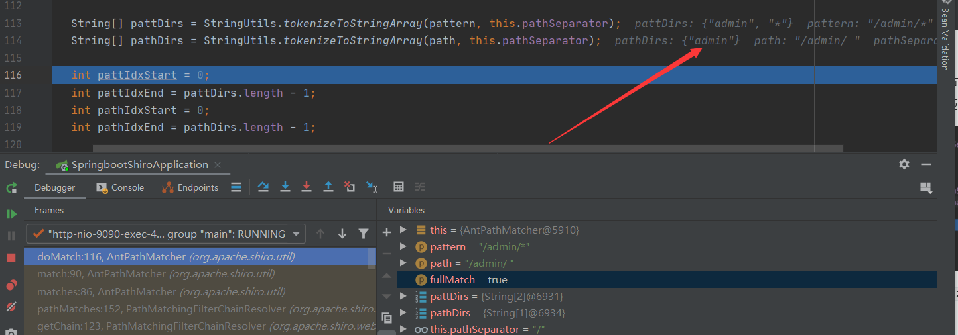Stop debugging with the red square icon
This screenshot has width=958, height=335.
pyautogui.click(x=11, y=257)
